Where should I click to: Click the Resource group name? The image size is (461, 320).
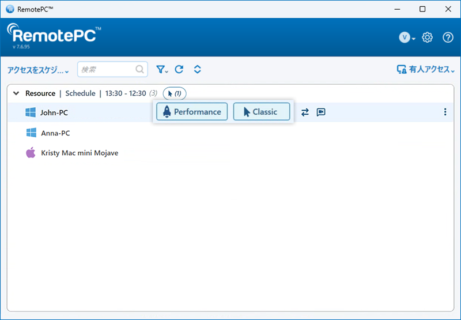(40, 93)
